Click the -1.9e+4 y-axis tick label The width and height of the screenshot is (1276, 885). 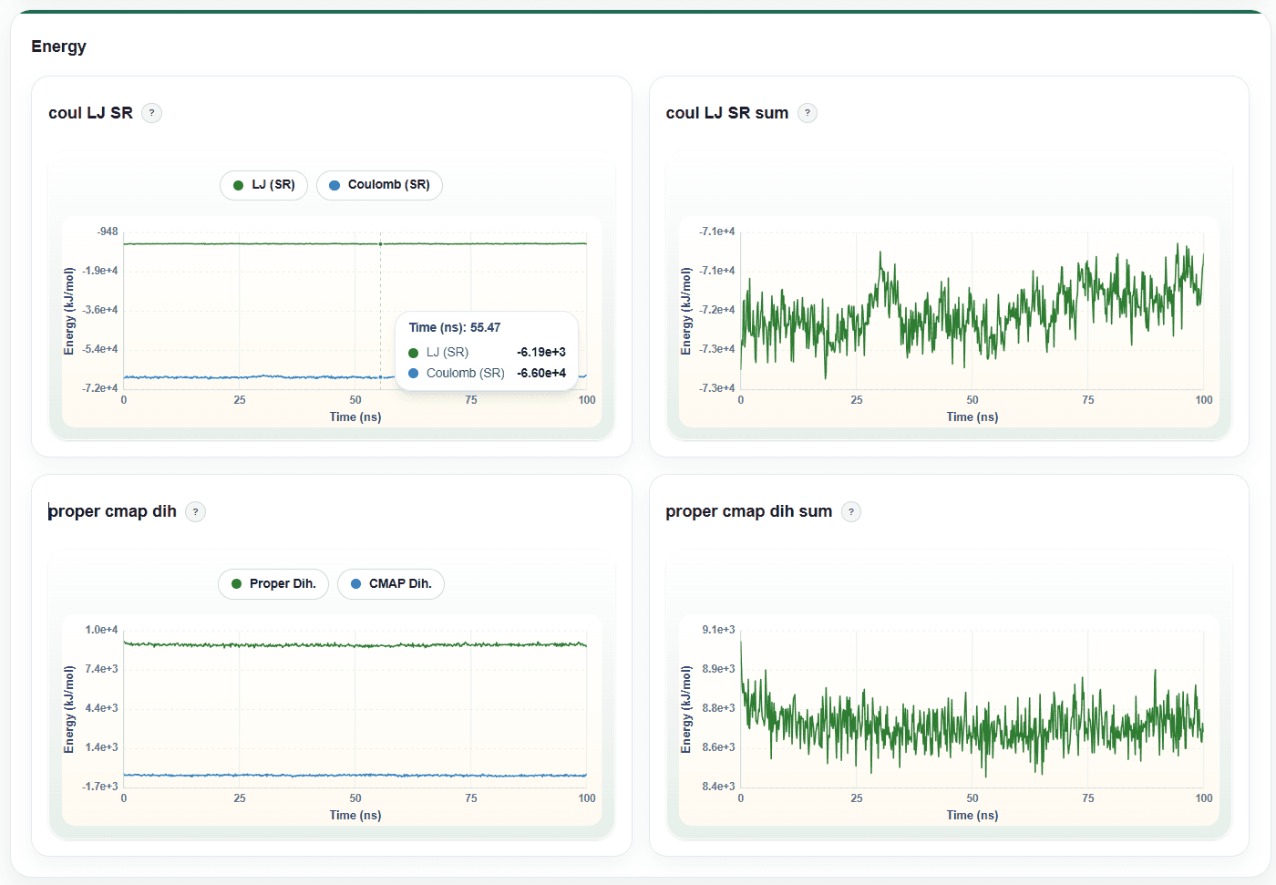pyautogui.click(x=100, y=271)
